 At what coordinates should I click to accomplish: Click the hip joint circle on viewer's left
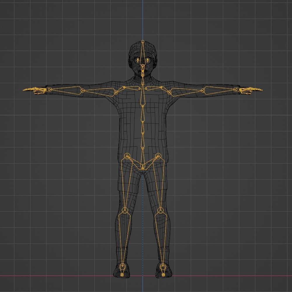(127, 156)
